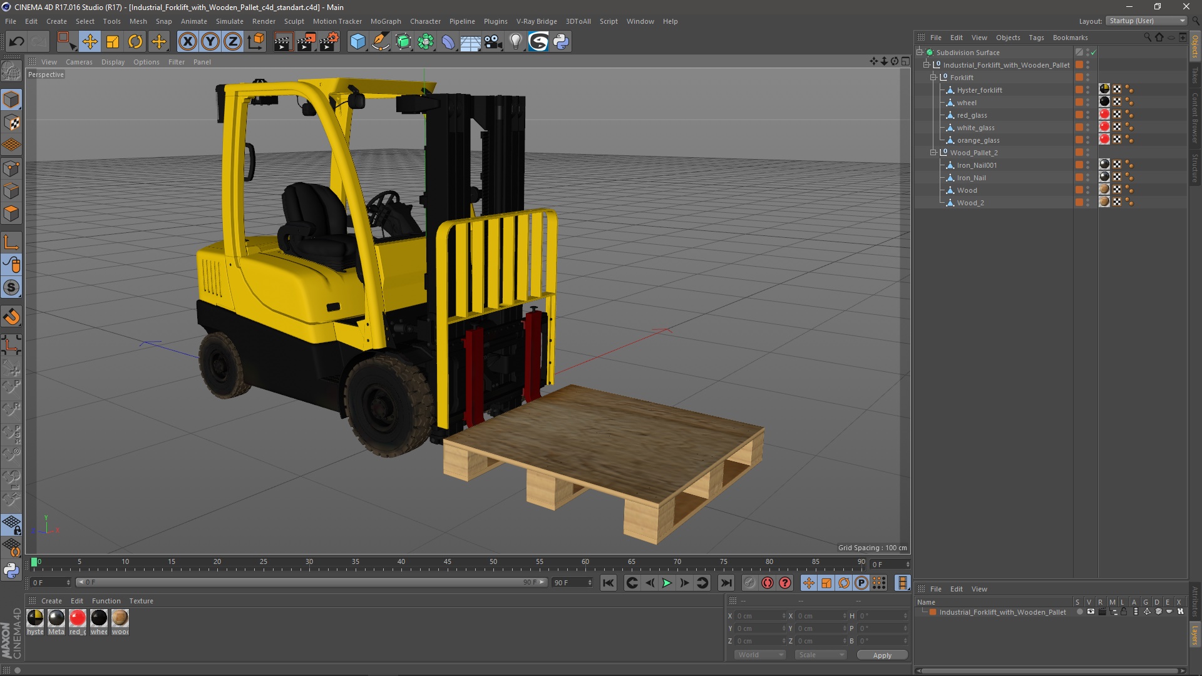
Task: Select the hyste material swatch
Action: point(36,618)
